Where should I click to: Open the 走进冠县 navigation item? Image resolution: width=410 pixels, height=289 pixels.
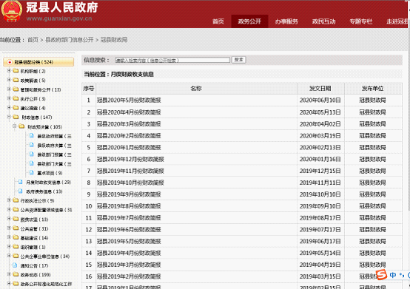[x=397, y=21]
